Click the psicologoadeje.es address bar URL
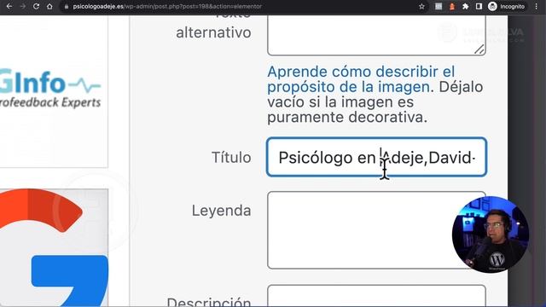This screenshot has height=307, width=546. (x=167, y=7)
